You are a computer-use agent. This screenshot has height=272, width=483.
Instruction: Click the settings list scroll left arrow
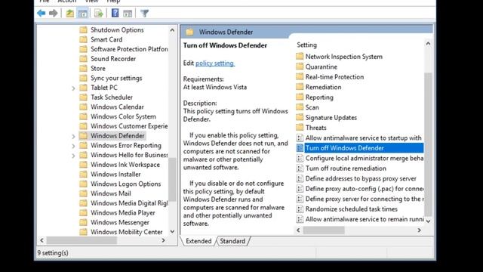click(298, 230)
